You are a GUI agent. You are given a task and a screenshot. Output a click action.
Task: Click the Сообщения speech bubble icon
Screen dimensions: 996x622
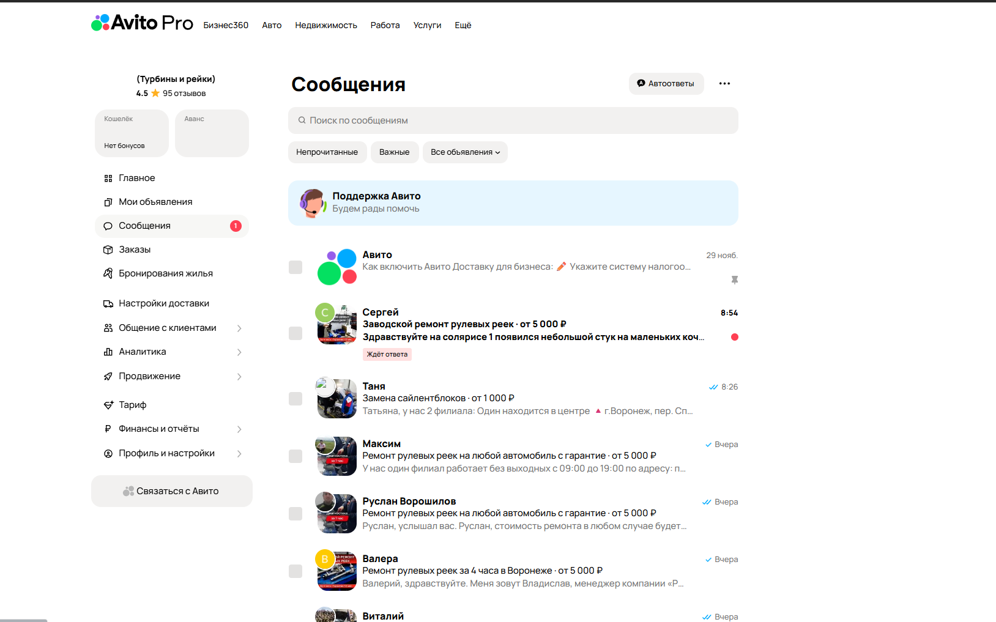108,226
